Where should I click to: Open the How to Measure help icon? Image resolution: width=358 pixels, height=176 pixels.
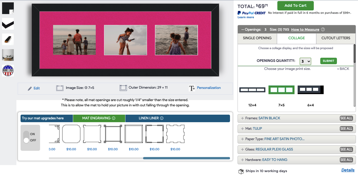pyautogui.click(x=323, y=30)
